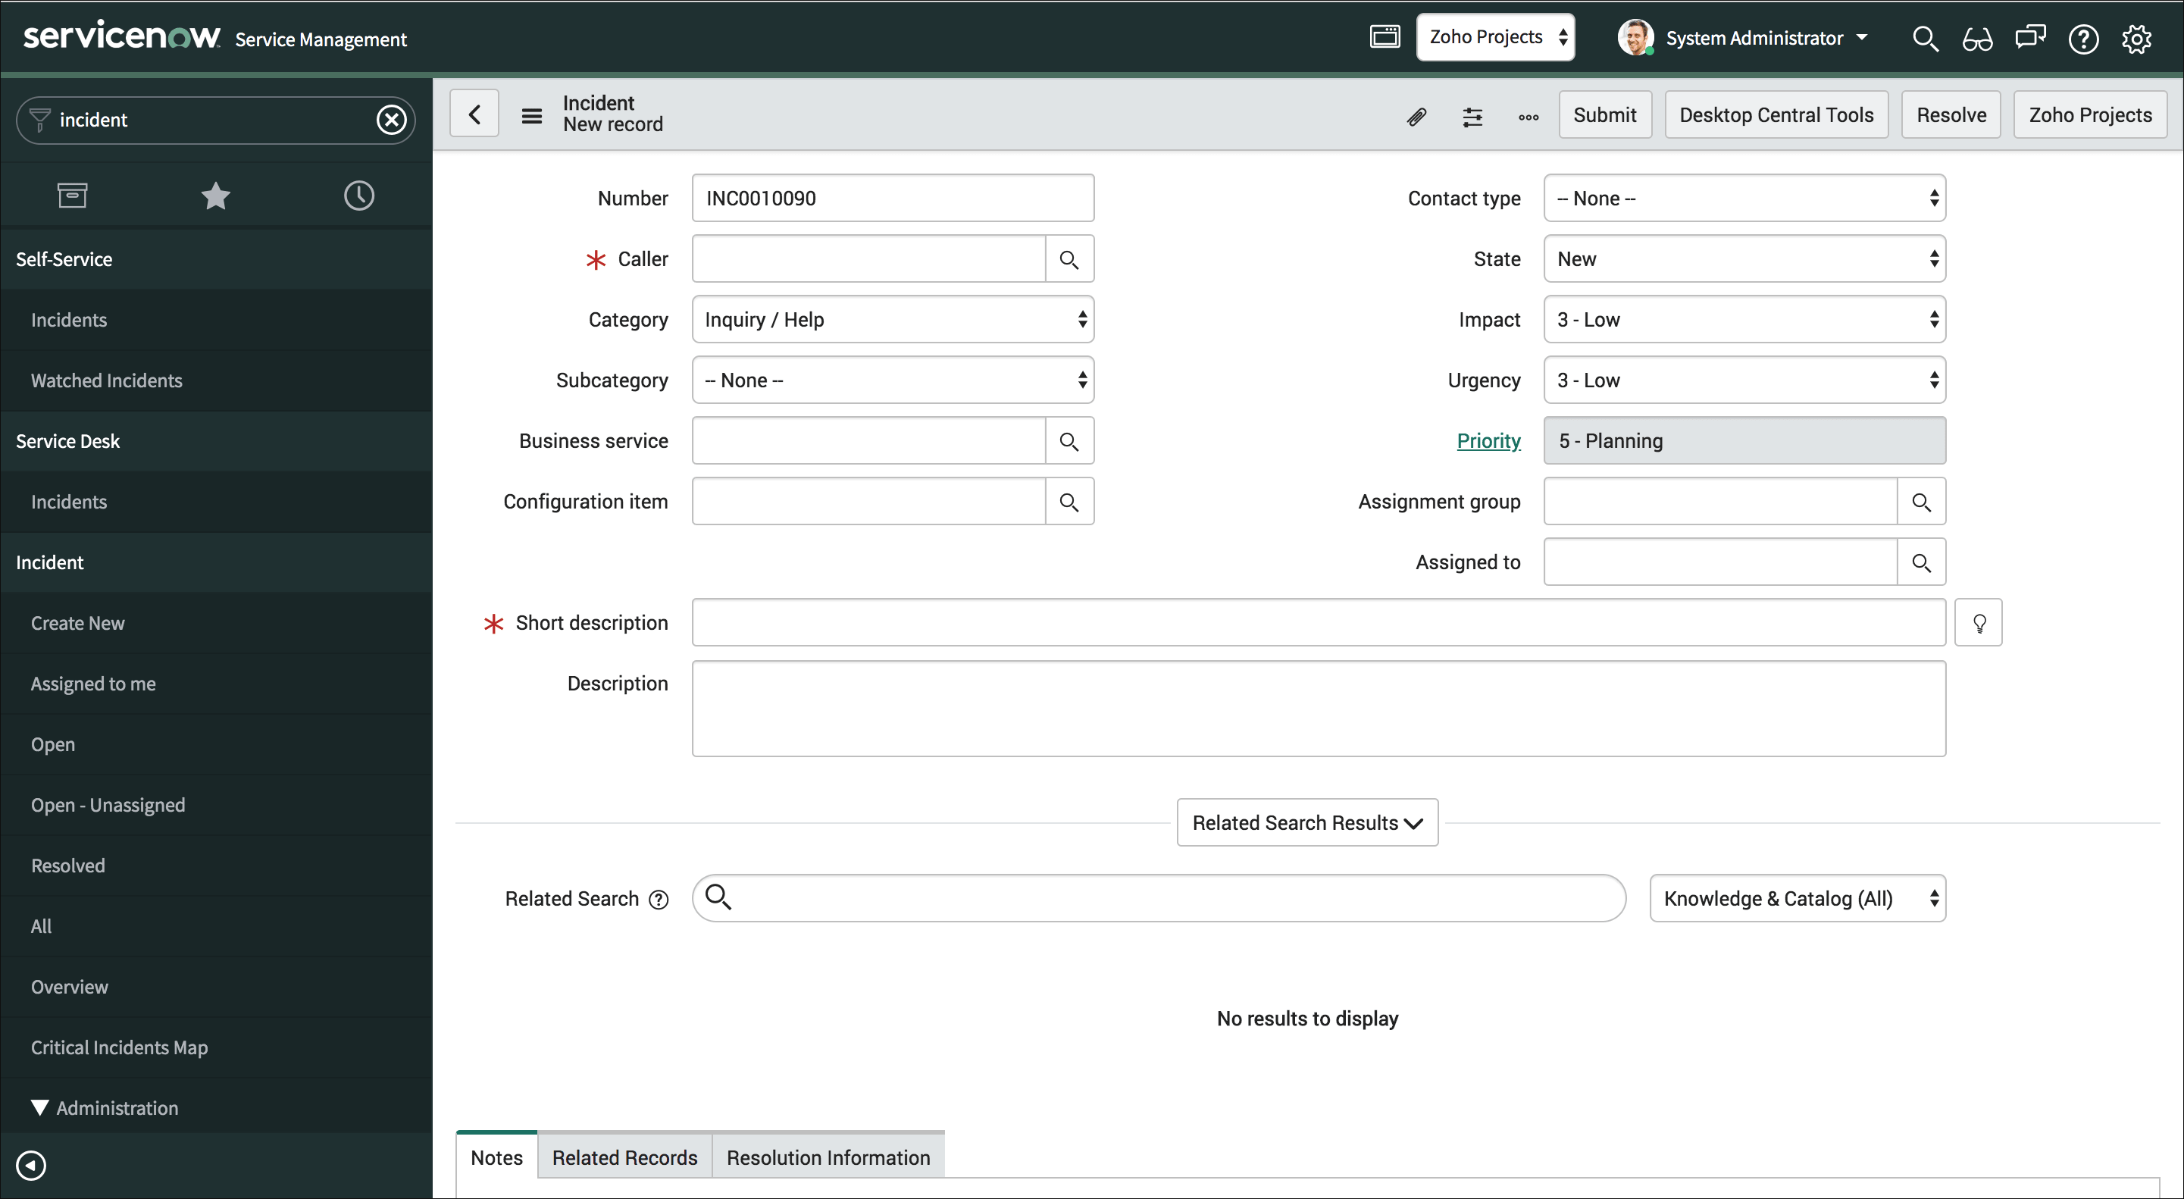Open the Connect chat sidebar icon
Screen dimensions: 2184x1199
pyautogui.click(x=2029, y=38)
